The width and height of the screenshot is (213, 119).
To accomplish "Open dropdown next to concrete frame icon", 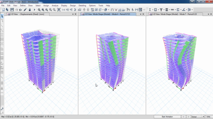I will pyautogui.click(x=158, y=10).
